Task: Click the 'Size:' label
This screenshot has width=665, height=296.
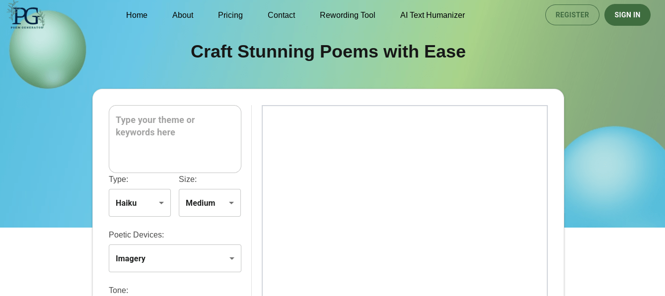Action: (188, 179)
